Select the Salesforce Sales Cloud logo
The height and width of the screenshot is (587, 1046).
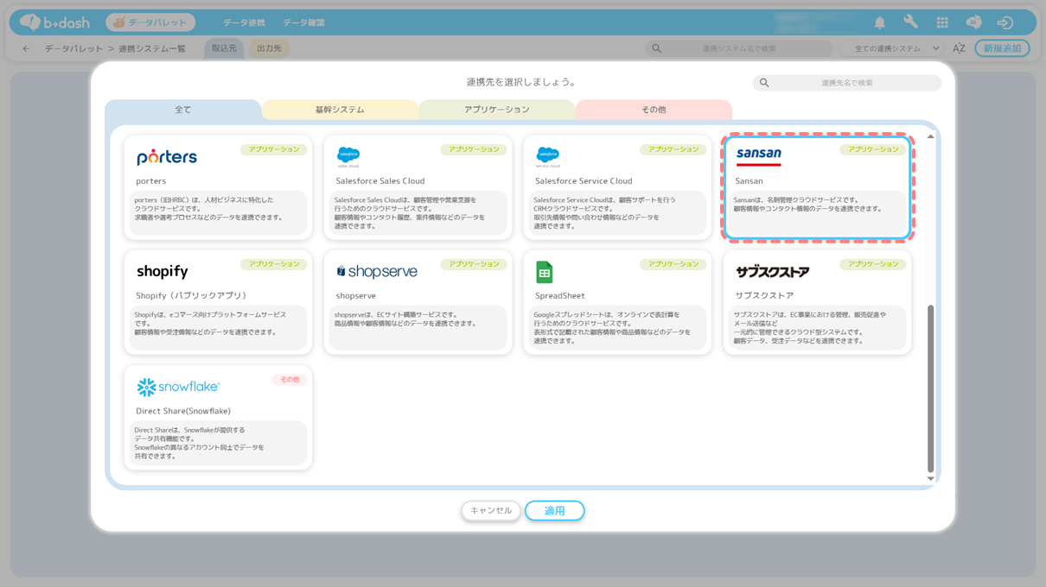point(348,157)
